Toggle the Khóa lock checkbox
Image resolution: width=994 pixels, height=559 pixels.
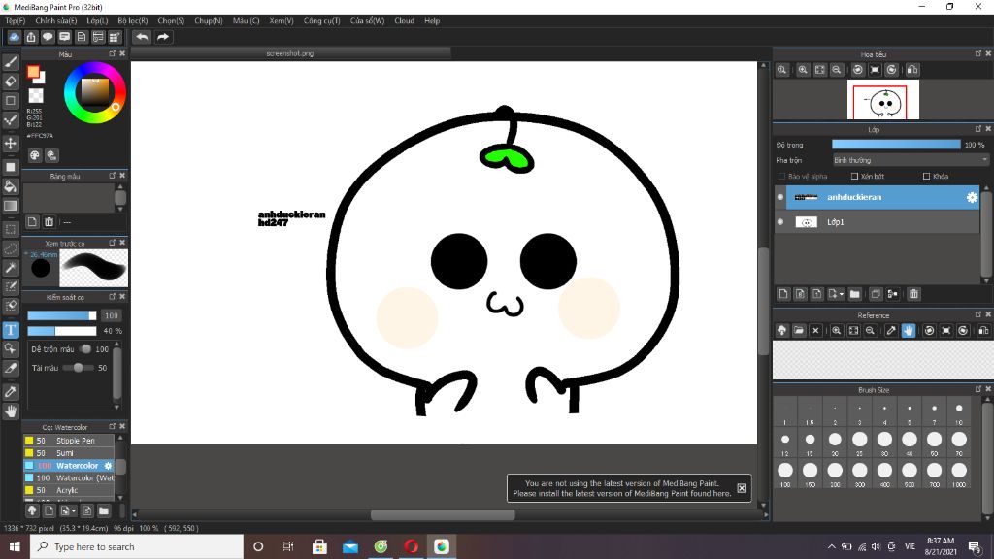tap(925, 177)
